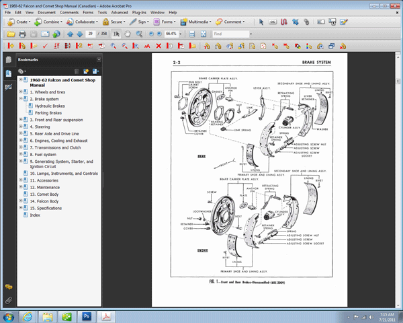Go to previous page with up arrow
Image resolution: width=403 pixels, height=323 pixels.
(x=70, y=34)
